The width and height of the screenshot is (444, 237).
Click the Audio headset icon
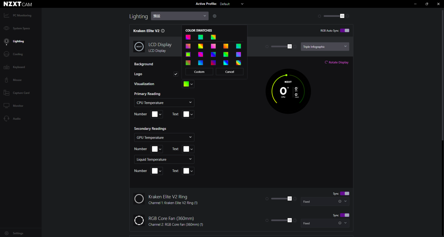coord(7,119)
